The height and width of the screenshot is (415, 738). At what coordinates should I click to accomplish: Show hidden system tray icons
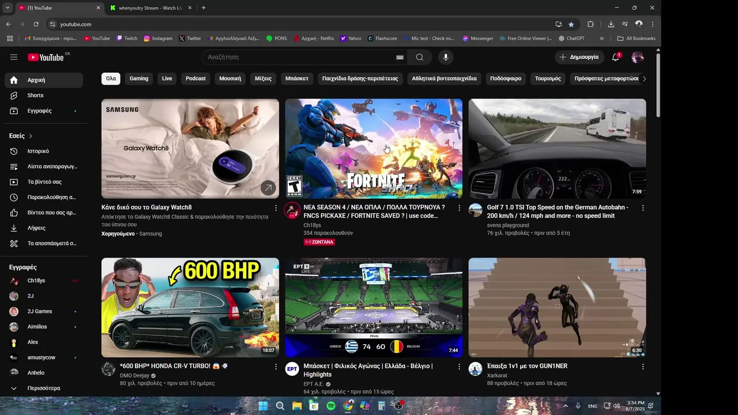[566, 406]
